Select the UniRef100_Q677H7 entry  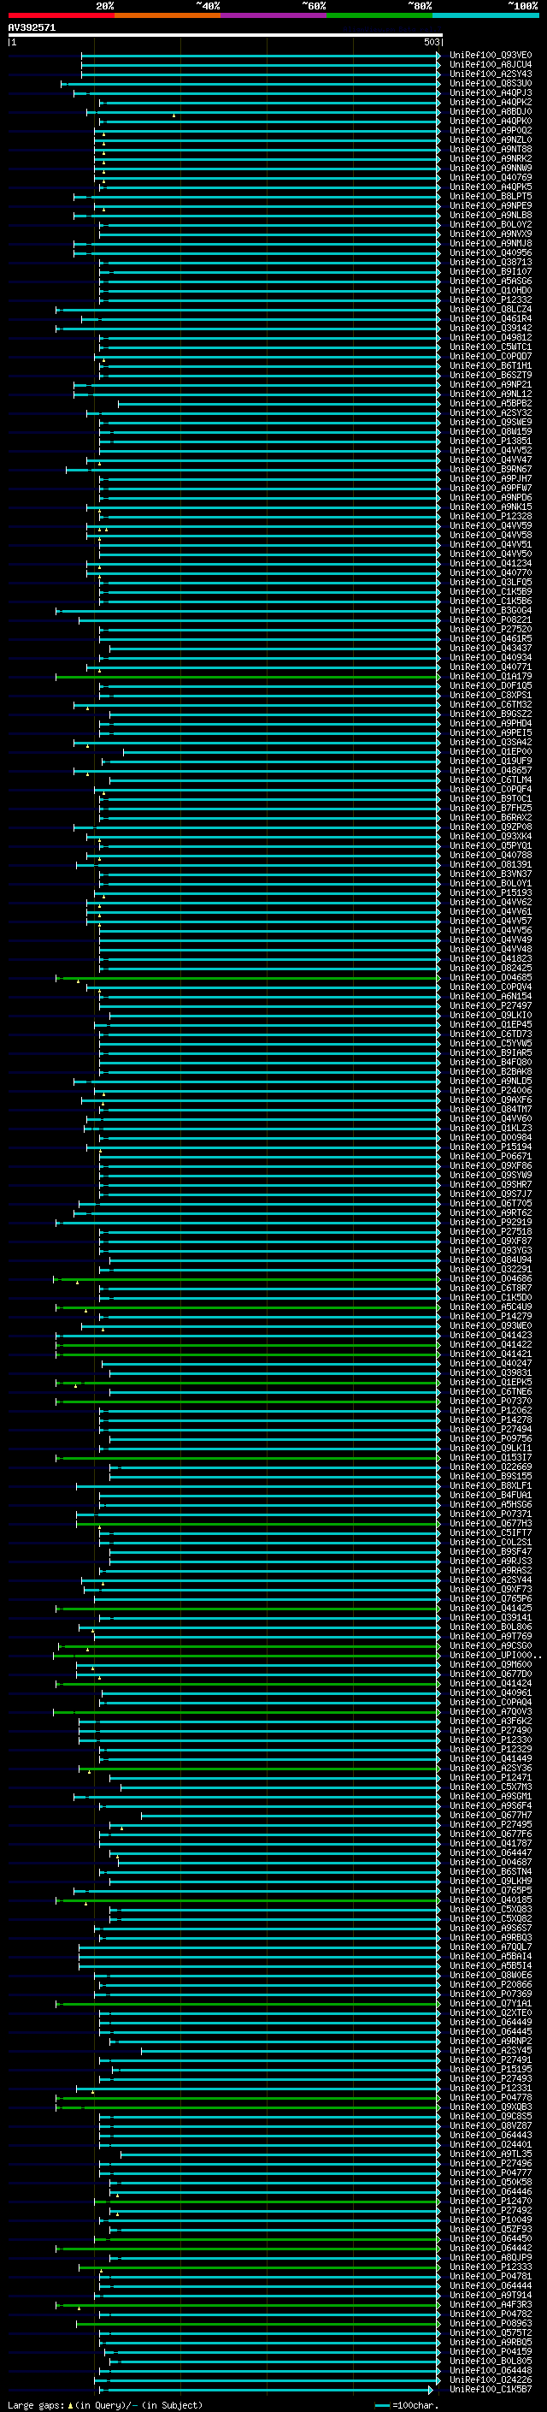click(491, 1815)
